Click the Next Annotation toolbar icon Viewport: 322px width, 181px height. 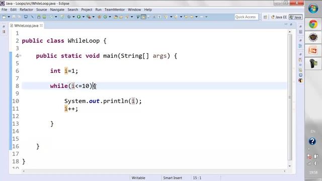166,17
